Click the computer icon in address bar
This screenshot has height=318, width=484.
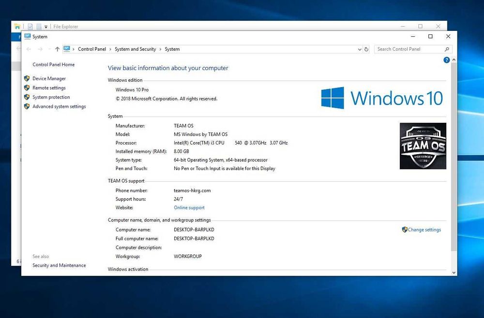(x=67, y=49)
